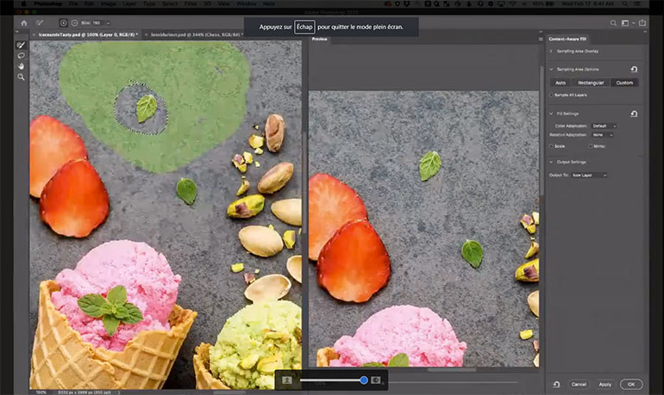The height and width of the screenshot is (395, 664).
Task: Select the Hand tool
Action: click(21, 66)
